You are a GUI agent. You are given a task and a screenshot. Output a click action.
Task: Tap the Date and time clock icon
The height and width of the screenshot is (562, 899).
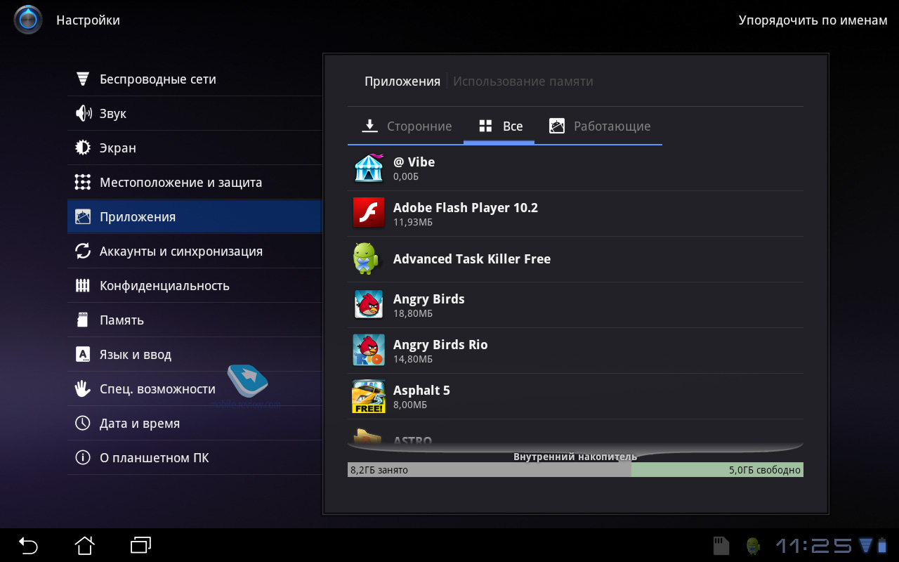pos(83,423)
